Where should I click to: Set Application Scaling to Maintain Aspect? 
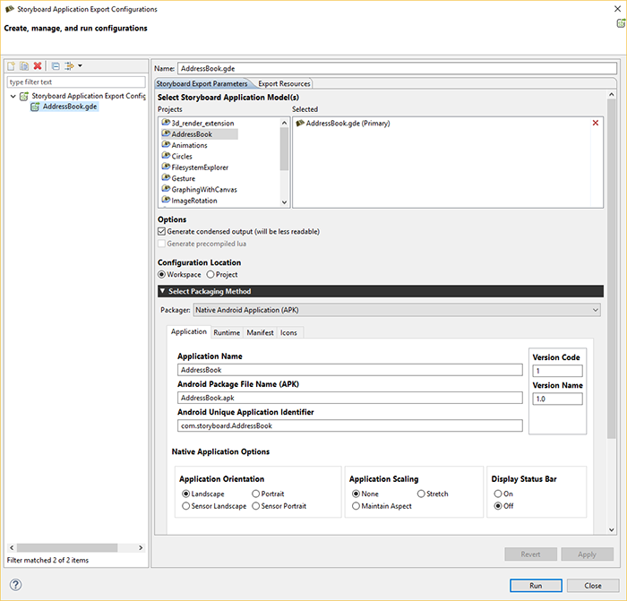point(356,506)
